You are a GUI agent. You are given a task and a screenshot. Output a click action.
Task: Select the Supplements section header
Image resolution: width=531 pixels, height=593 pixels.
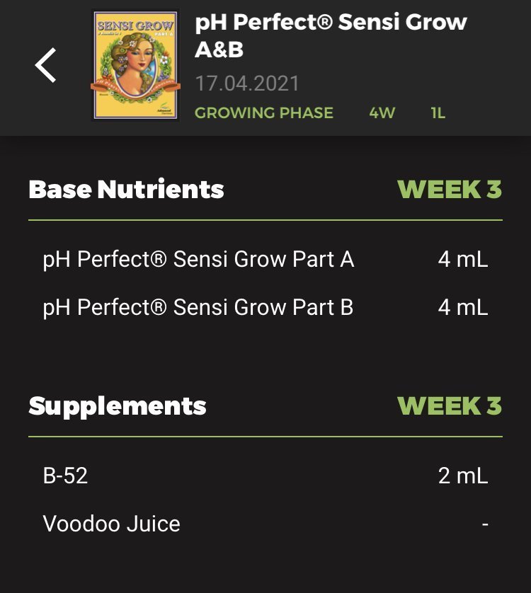(x=118, y=407)
